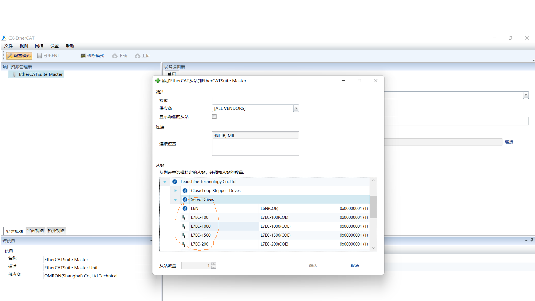Click the 配置模式 wrench toolbar icon
This screenshot has height=301, width=535.
(x=10, y=56)
